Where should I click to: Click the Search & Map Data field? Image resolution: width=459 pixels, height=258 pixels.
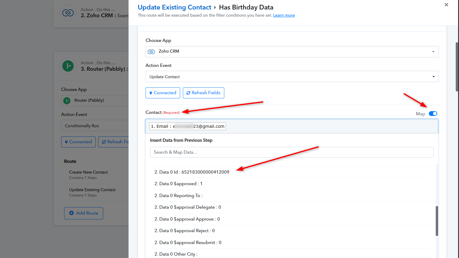[292, 152]
